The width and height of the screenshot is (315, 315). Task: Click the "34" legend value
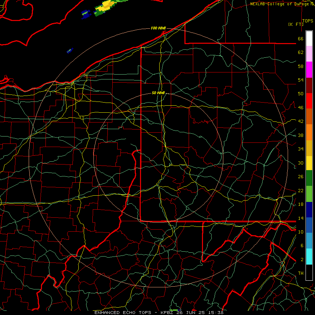pos(301,149)
